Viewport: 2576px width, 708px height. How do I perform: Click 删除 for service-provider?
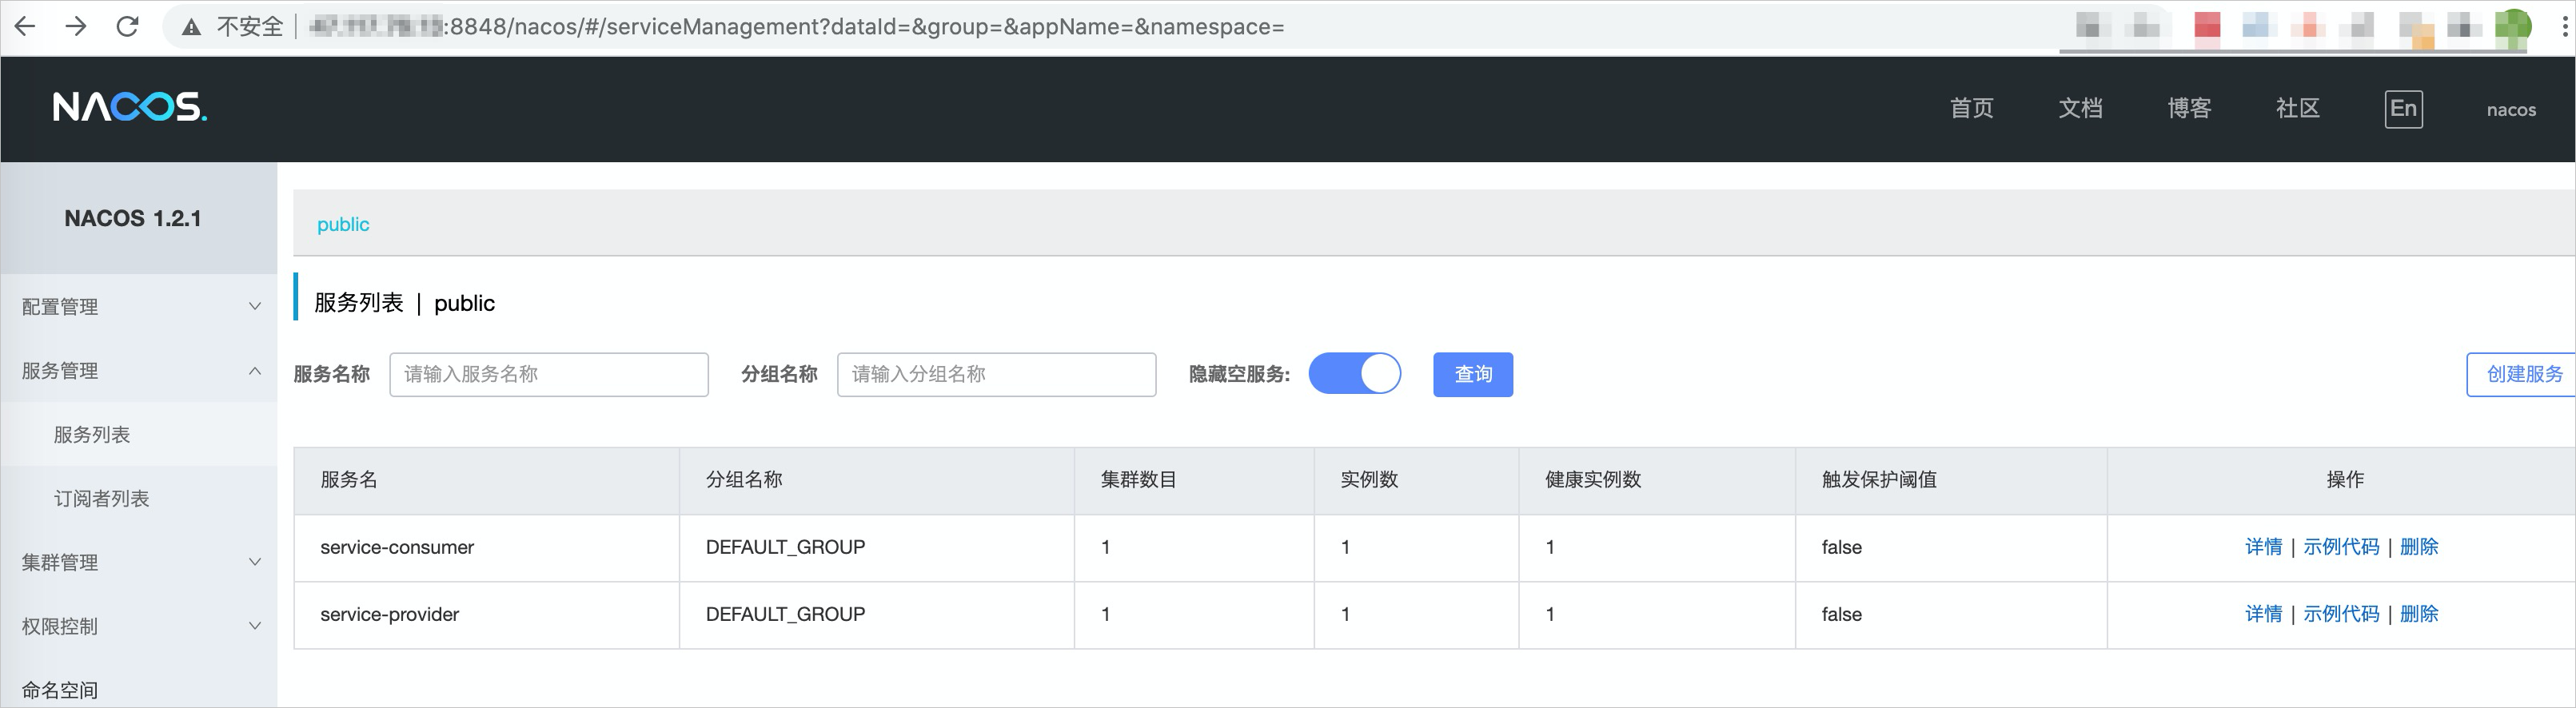[2419, 614]
